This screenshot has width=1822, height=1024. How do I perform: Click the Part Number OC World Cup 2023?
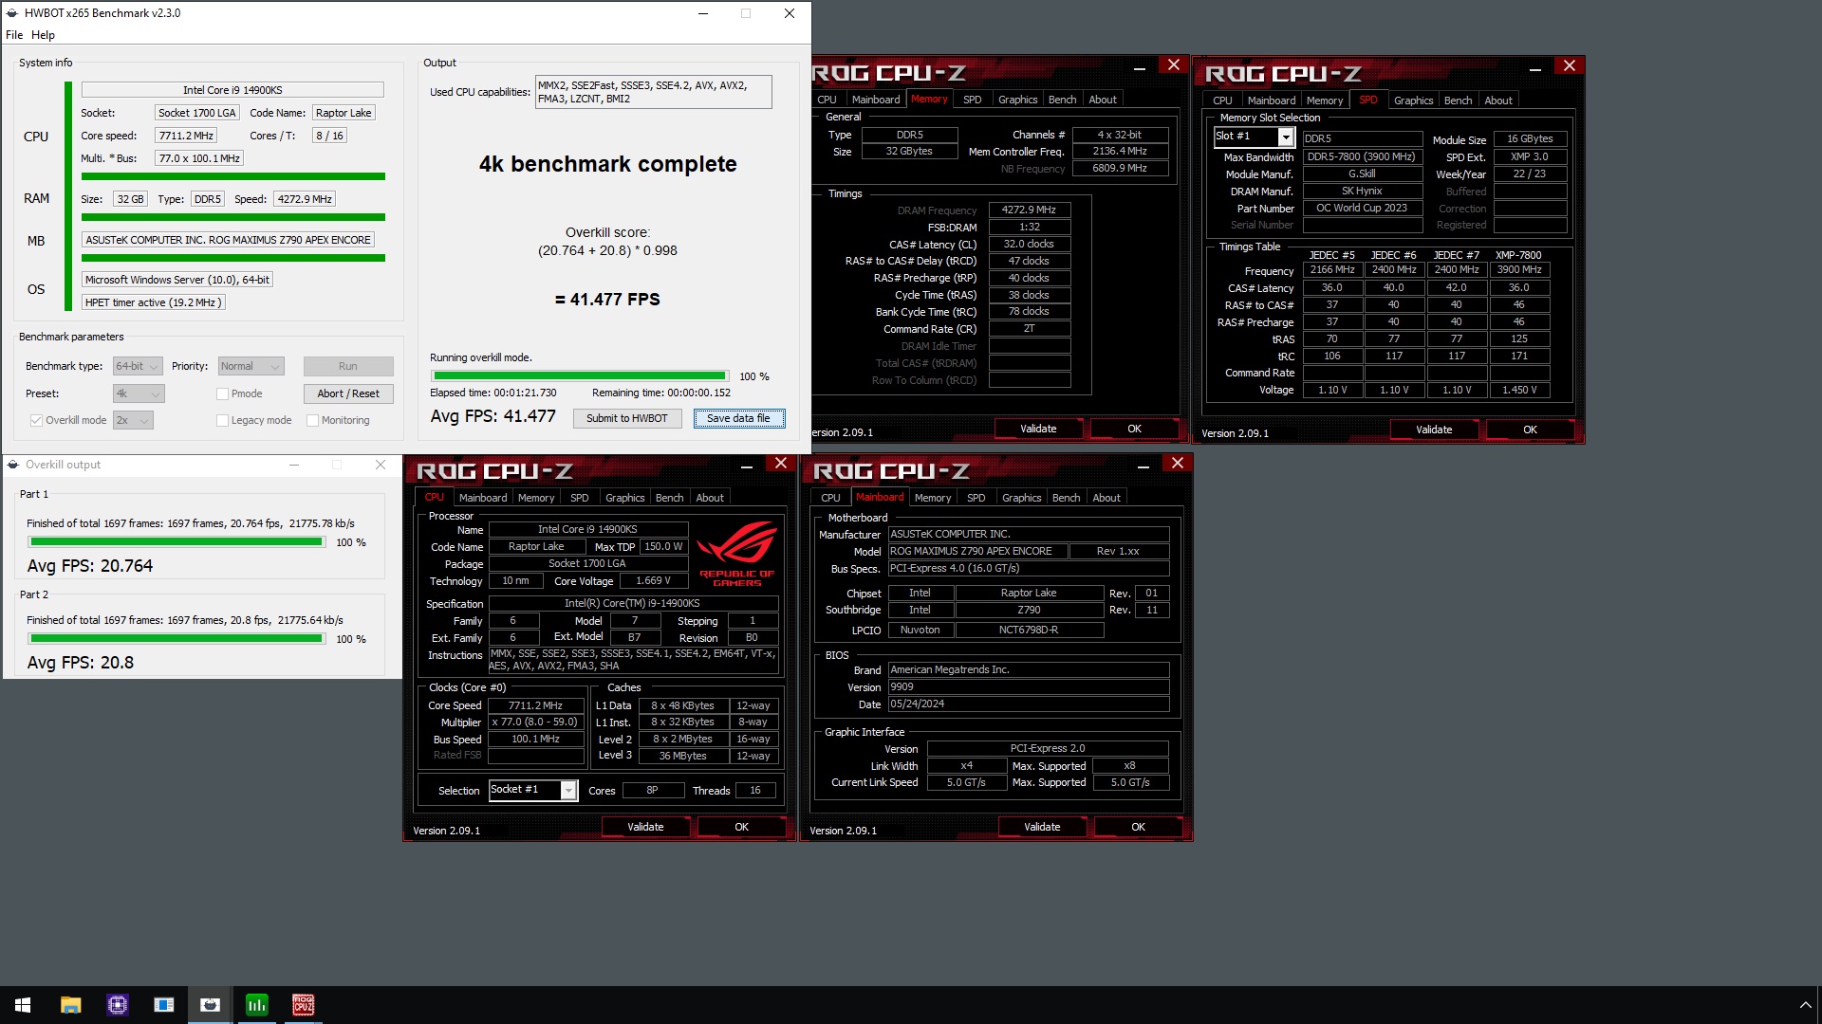(1362, 208)
